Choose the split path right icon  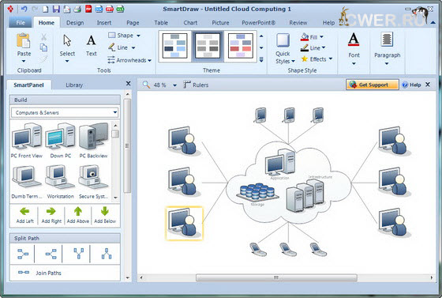click(x=23, y=254)
